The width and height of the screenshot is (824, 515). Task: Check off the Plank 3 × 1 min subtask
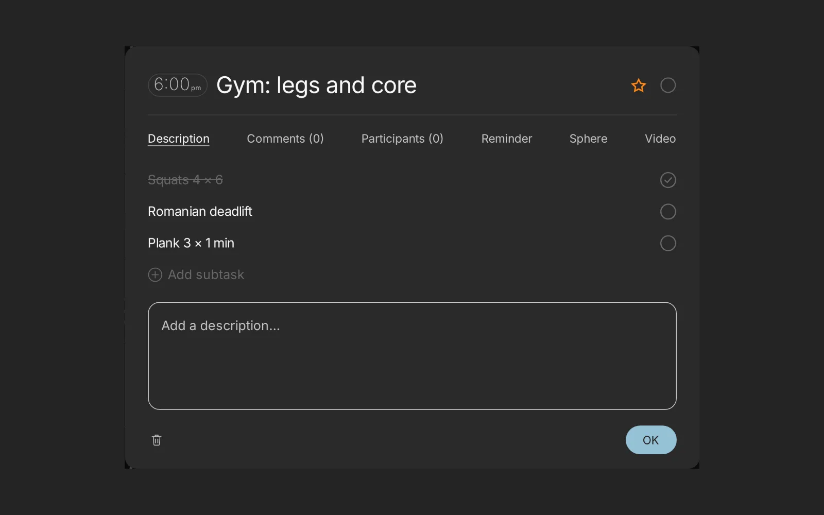(668, 243)
